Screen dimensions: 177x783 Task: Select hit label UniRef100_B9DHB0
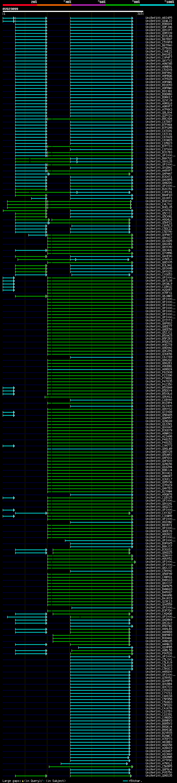[x=159, y=94]
